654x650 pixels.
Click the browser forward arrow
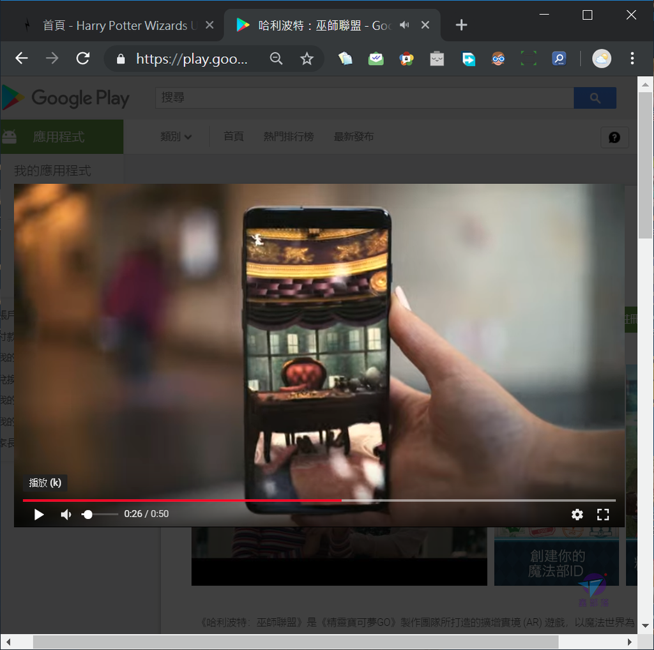click(52, 58)
